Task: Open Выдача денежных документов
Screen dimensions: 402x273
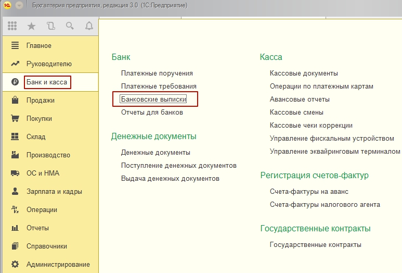Action: tap(170, 179)
